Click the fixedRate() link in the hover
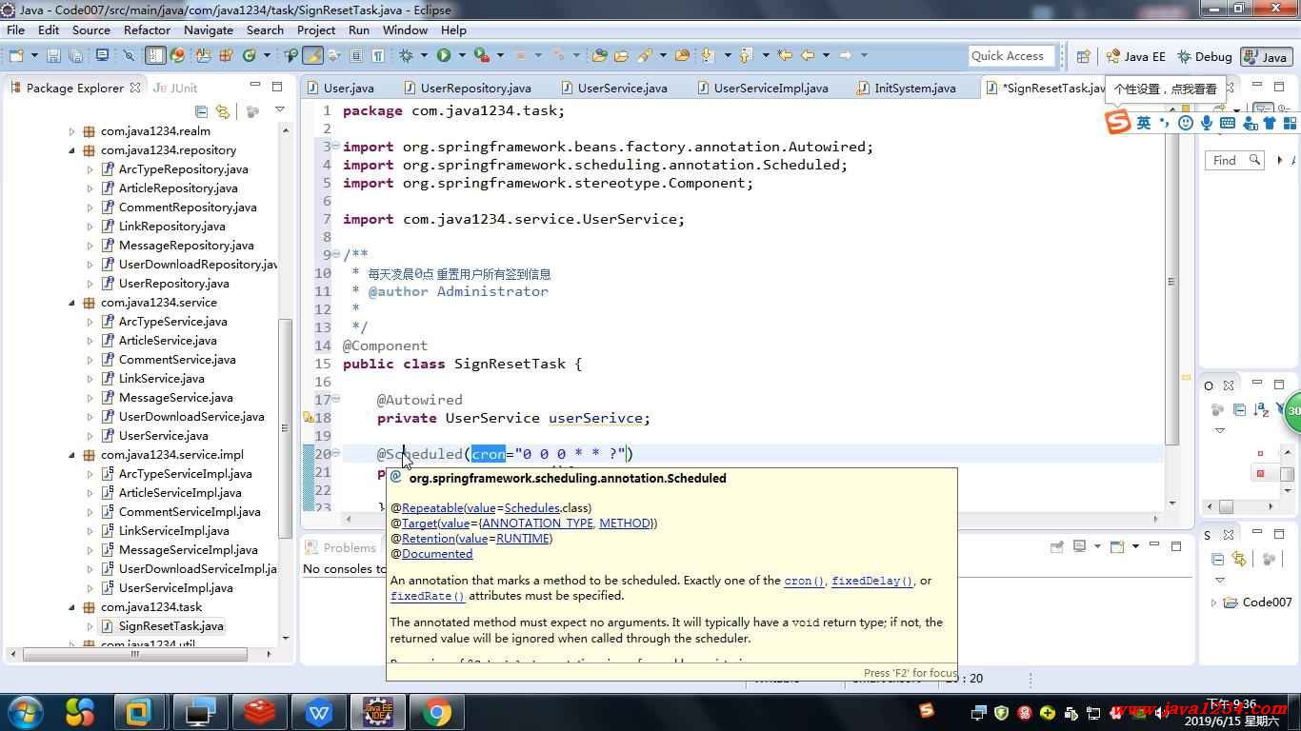Image resolution: width=1301 pixels, height=731 pixels. coord(428,596)
